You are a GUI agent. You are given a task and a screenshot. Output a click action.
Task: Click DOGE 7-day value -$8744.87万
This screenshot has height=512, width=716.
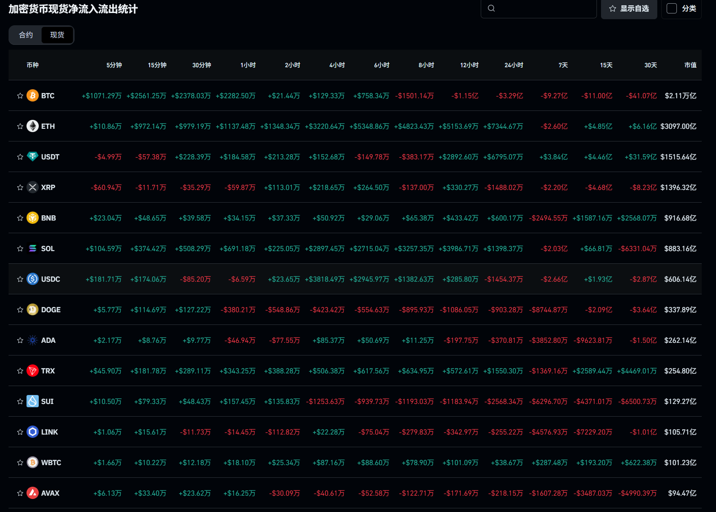(x=548, y=310)
